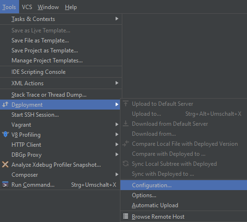Click the Deployment arrows icon
Viewport: 247px width, 222px height.
coord(5,104)
